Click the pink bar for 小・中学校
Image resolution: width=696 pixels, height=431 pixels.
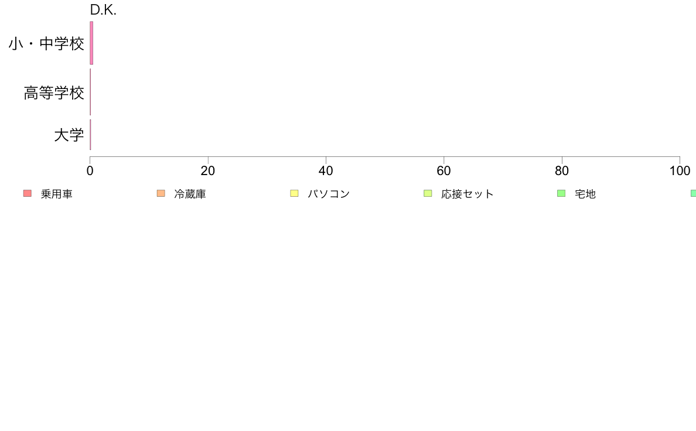pyautogui.click(x=91, y=43)
